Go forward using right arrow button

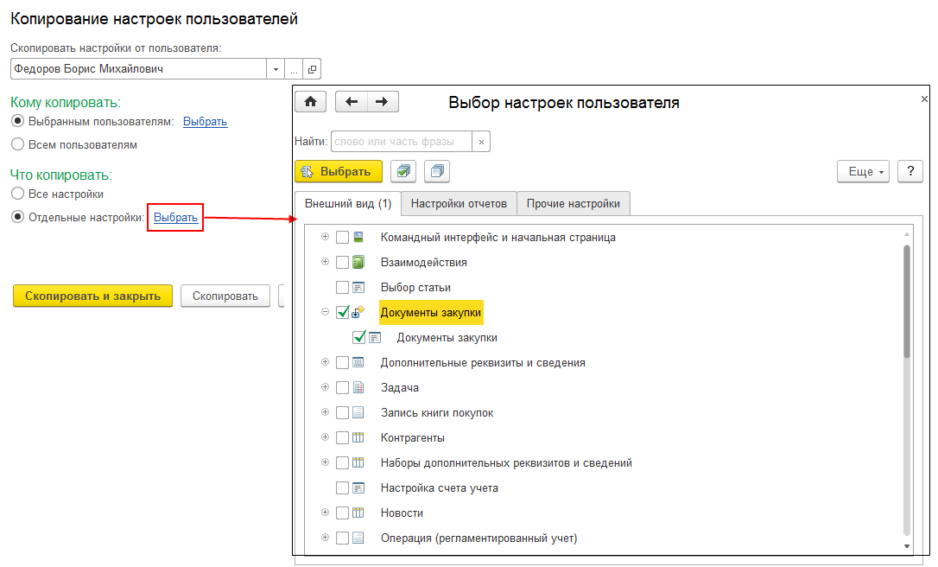tap(383, 102)
